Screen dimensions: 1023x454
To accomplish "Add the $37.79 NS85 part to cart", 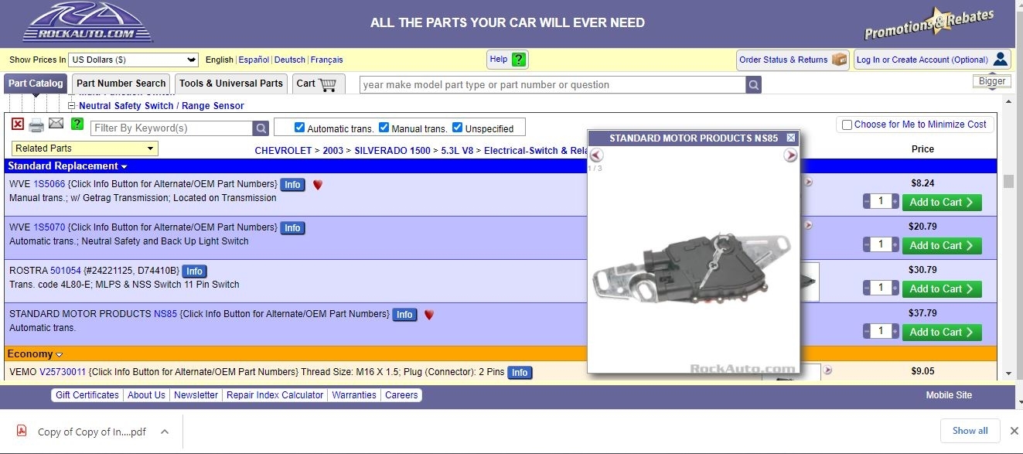I will 942,333.
